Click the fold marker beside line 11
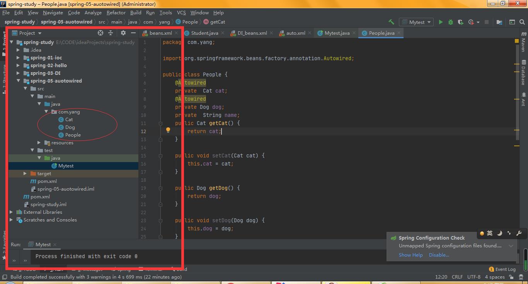This screenshot has width=528, height=284. (160, 123)
